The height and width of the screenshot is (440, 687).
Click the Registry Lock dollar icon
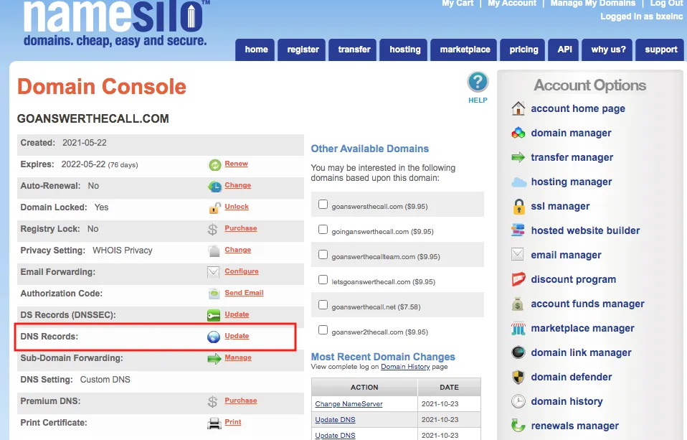[x=212, y=230]
